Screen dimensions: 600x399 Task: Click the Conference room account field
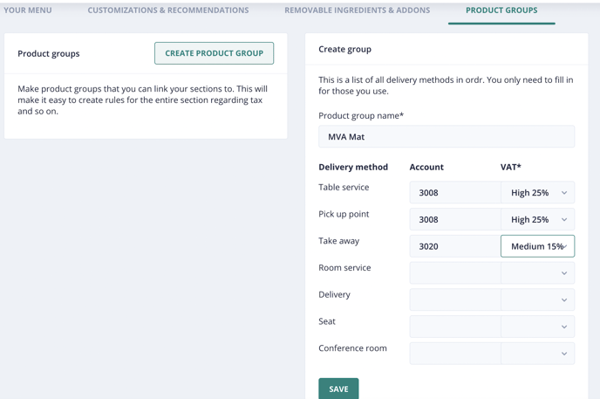(455, 354)
